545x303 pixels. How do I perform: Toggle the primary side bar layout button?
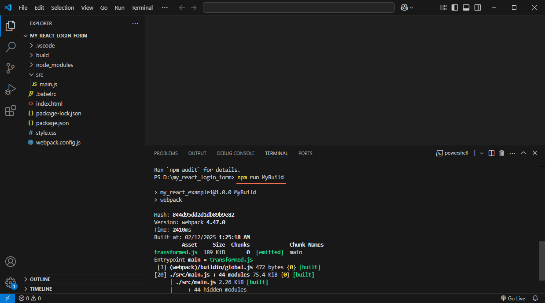tap(455, 7)
